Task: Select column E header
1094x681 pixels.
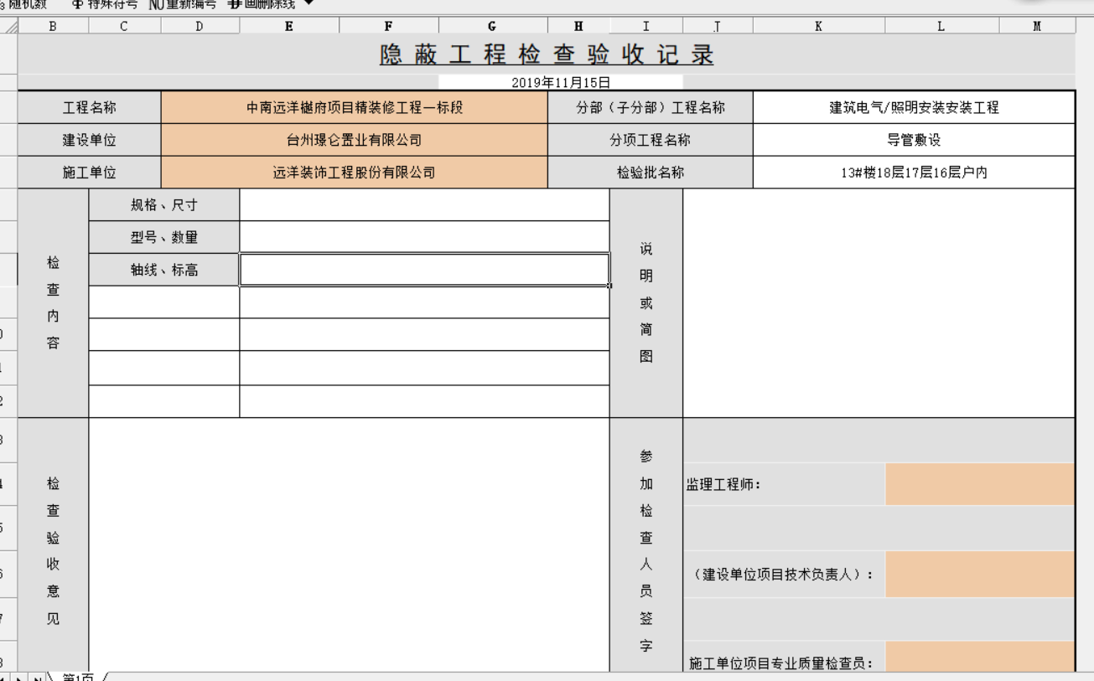Action: (289, 26)
